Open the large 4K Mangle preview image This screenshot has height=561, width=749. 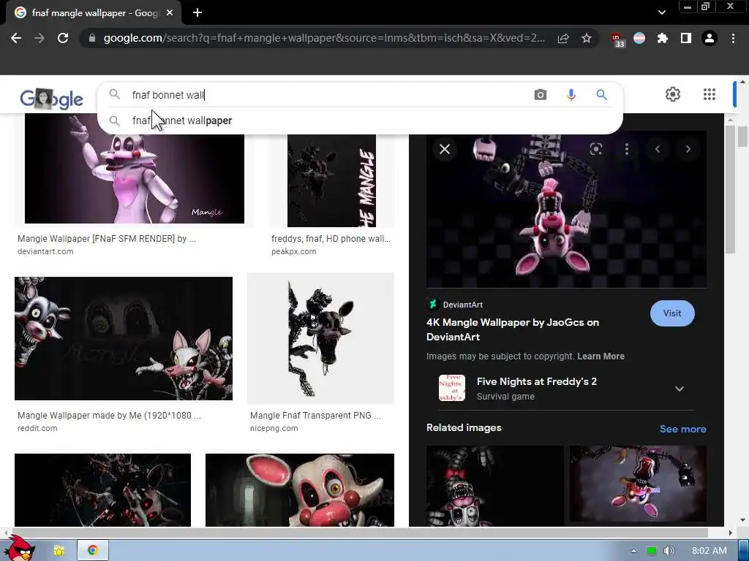[567, 210]
